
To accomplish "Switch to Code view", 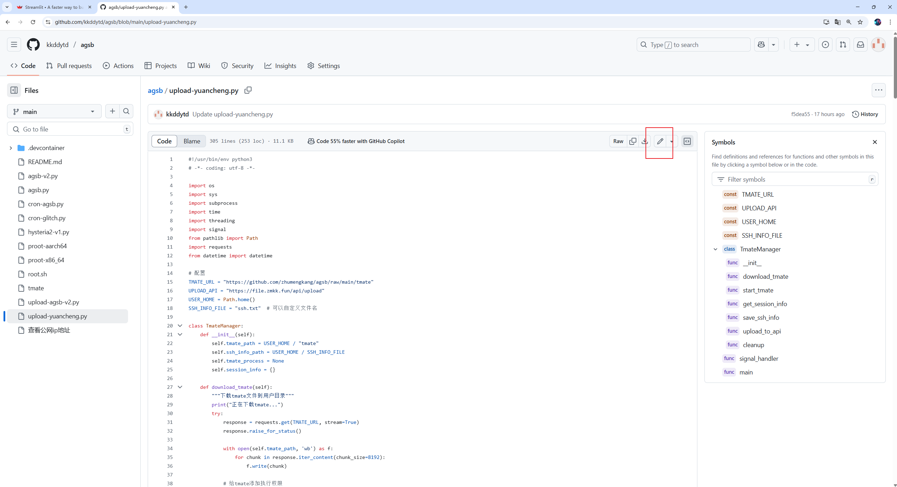I will (x=164, y=141).
